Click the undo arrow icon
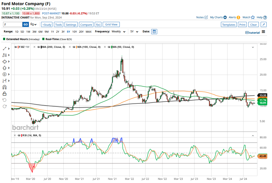This screenshot has height=183, width=272. pos(4,100)
